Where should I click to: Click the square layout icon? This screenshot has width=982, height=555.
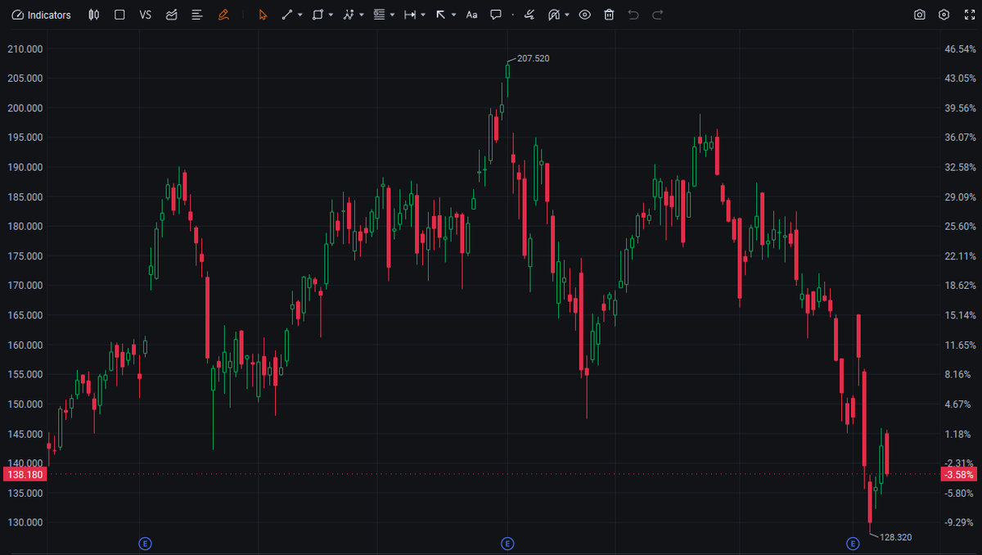click(x=119, y=15)
